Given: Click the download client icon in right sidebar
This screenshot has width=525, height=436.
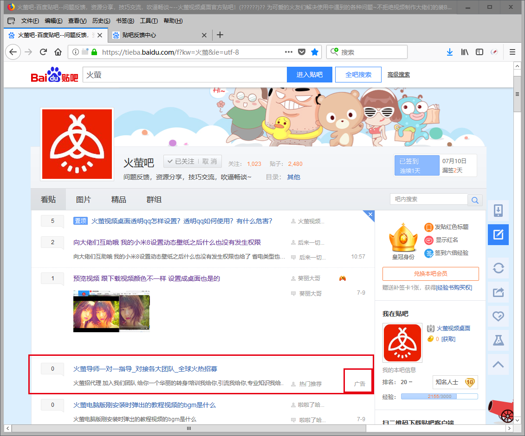Looking at the screenshot, I should pyautogui.click(x=498, y=210).
